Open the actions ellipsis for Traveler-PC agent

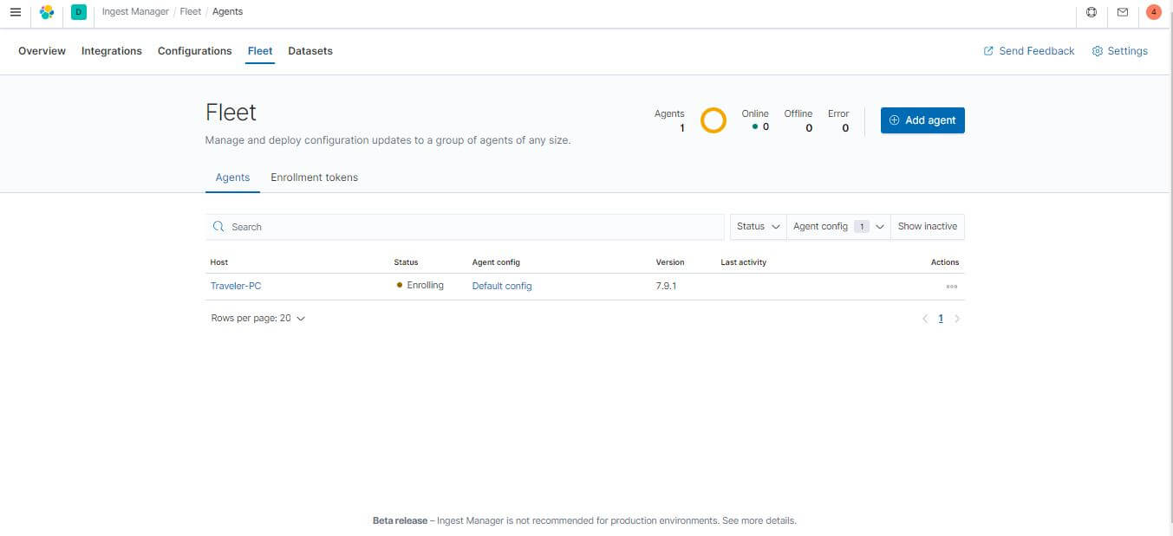coord(951,286)
